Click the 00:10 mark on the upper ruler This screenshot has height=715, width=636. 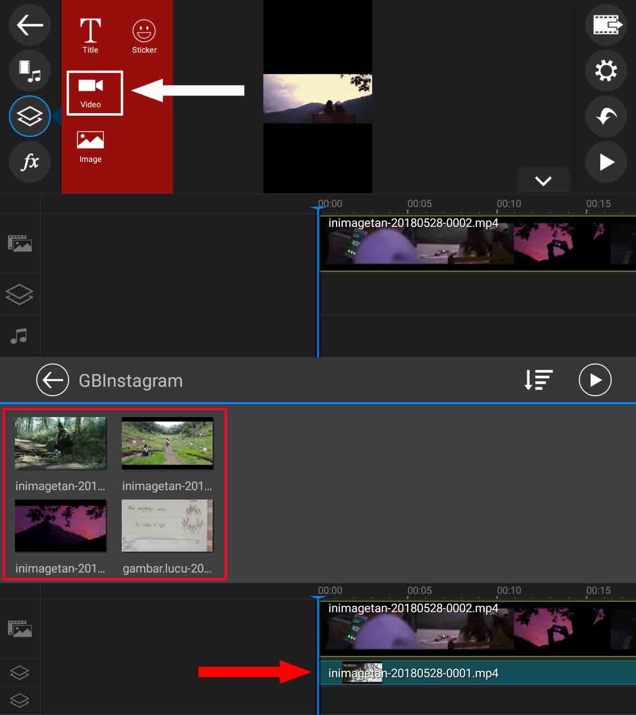509,204
